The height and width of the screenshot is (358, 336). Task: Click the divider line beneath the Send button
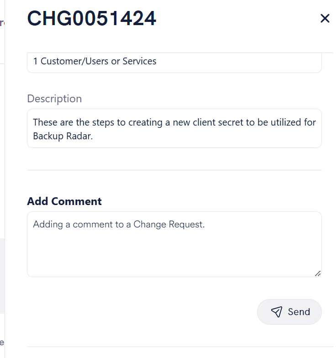[180, 347]
